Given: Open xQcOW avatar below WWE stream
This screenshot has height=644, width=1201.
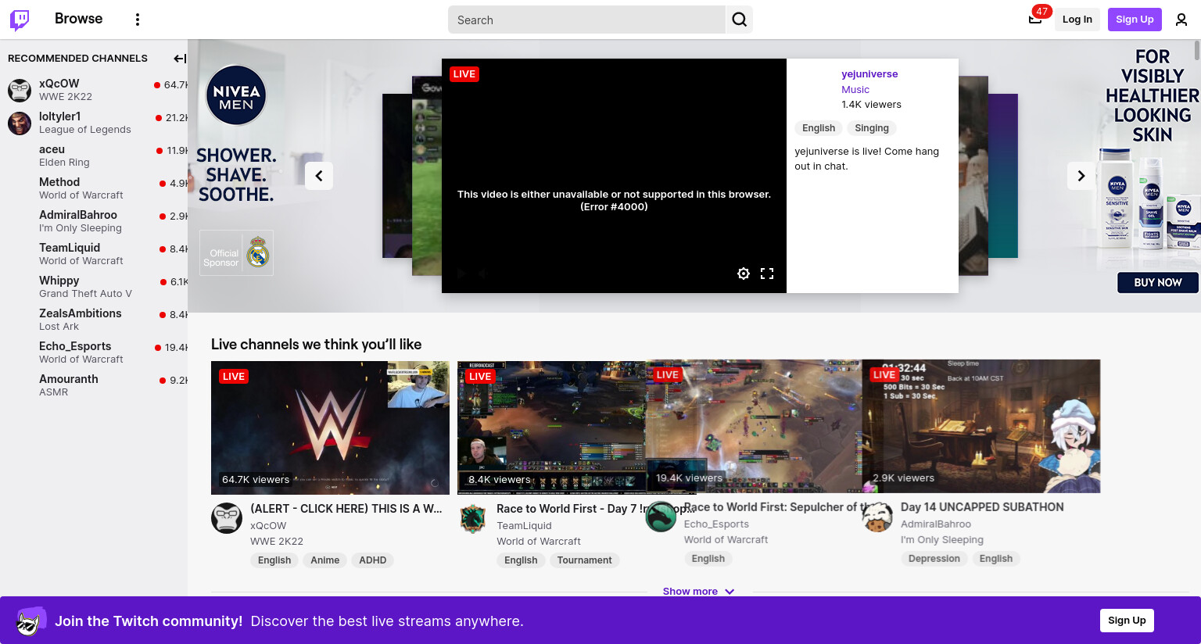Looking at the screenshot, I should (227, 518).
